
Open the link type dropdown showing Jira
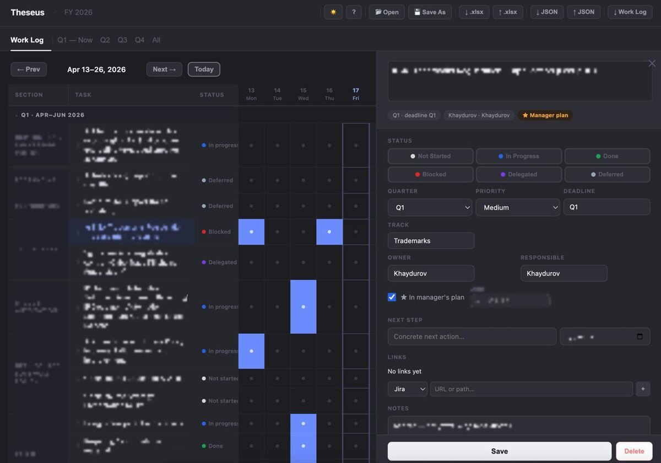tap(408, 389)
